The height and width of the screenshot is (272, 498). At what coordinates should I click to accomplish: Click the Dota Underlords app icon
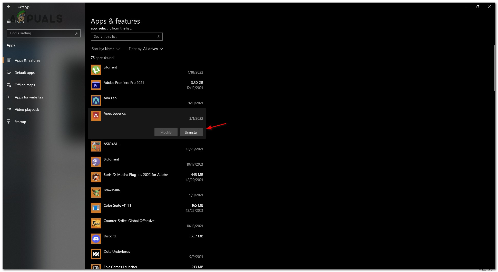(x=96, y=254)
